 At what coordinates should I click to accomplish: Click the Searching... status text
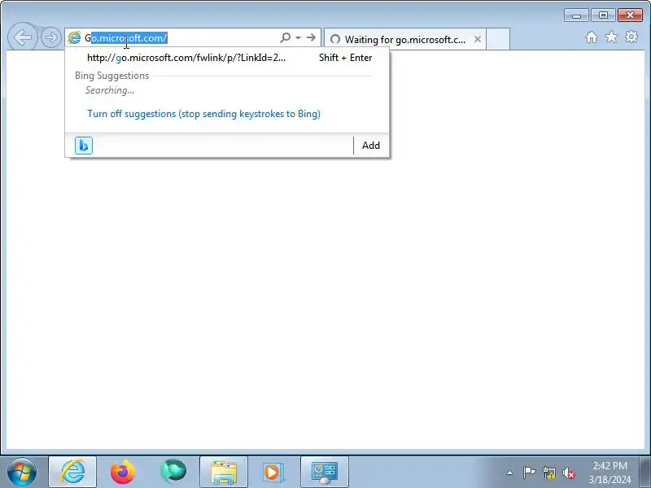[110, 90]
